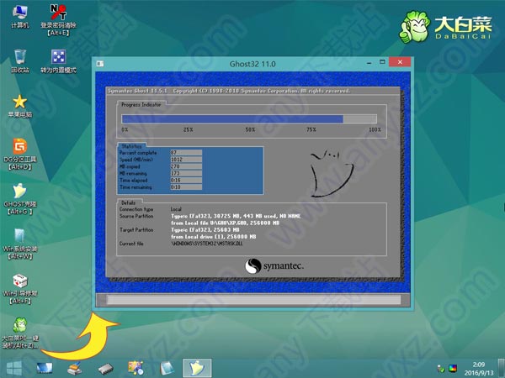Switch to the Ghost32 taskbar button
505x378 pixels.
[x=197, y=368]
